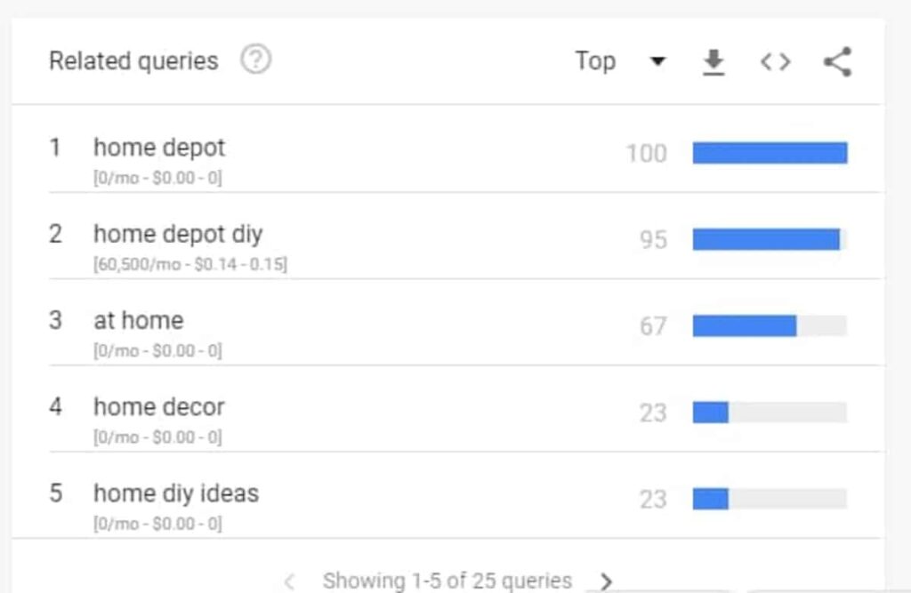Open the "home decor" query

click(x=158, y=406)
